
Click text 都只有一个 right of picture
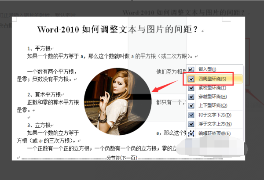click(171, 102)
